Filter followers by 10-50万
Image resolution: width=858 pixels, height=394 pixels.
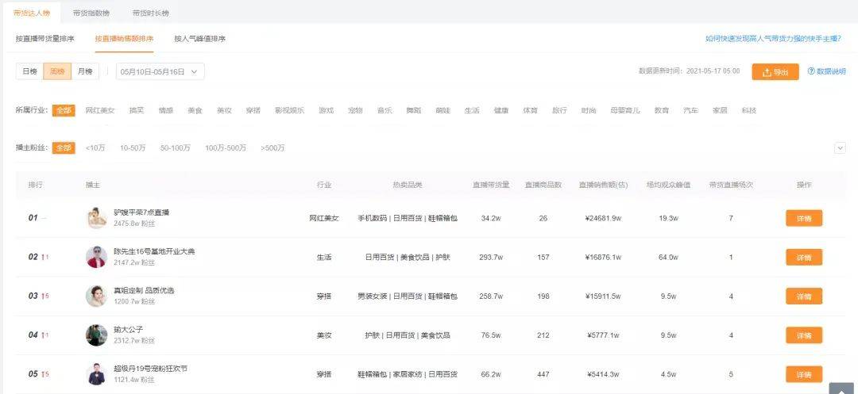click(133, 148)
